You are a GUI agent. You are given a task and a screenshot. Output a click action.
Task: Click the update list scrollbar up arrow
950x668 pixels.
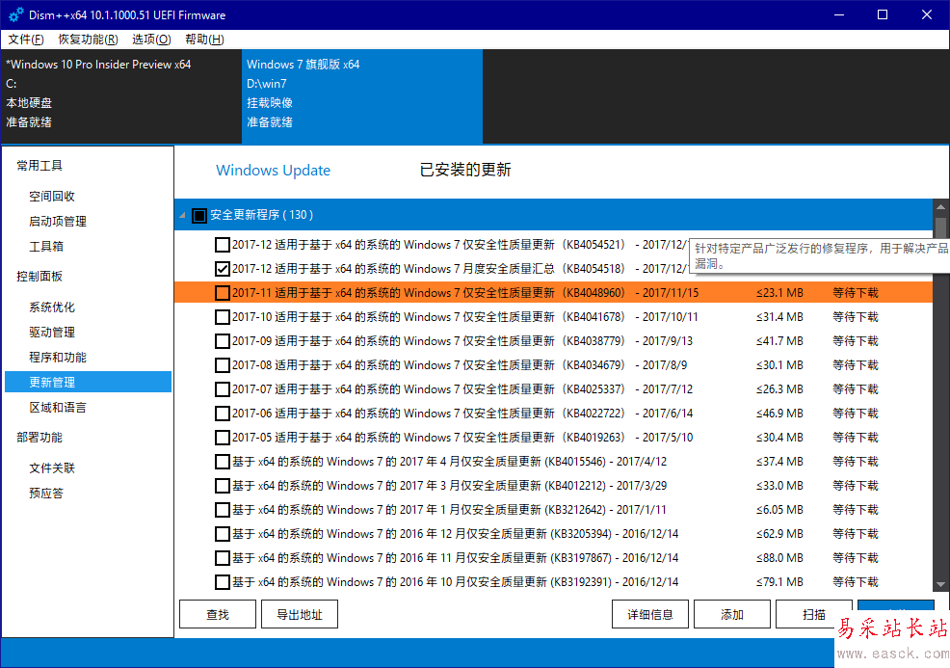coord(941,206)
